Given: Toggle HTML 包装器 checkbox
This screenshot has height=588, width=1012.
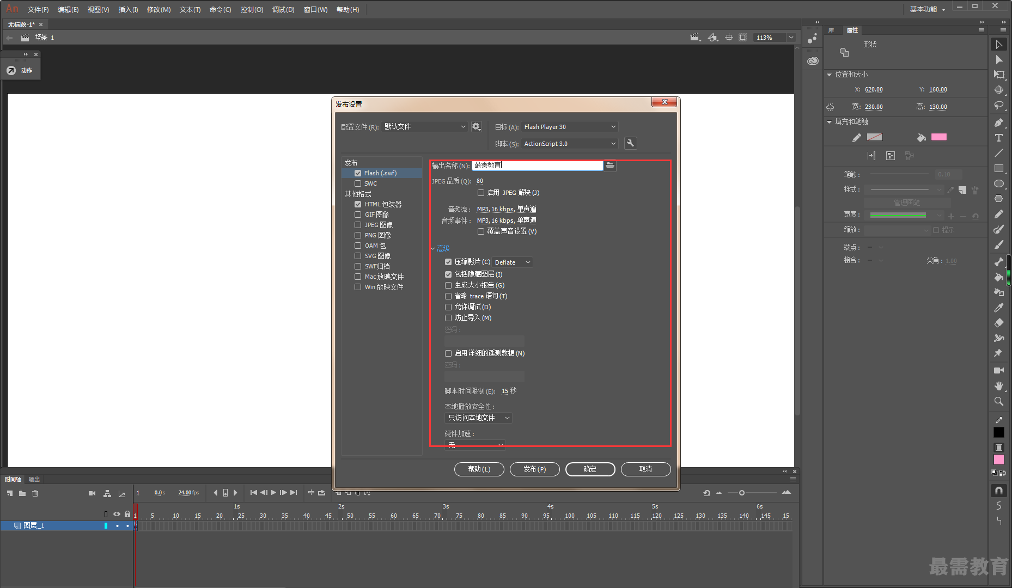Looking at the screenshot, I should click(x=358, y=204).
